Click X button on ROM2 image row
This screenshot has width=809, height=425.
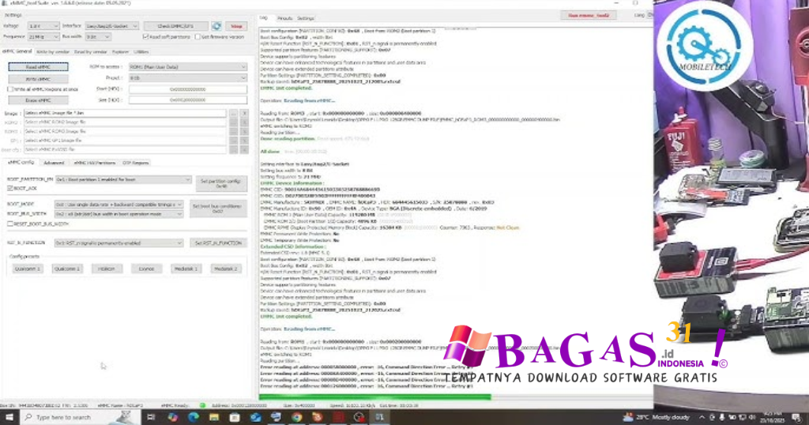pyautogui.click(x=244, y=122)
